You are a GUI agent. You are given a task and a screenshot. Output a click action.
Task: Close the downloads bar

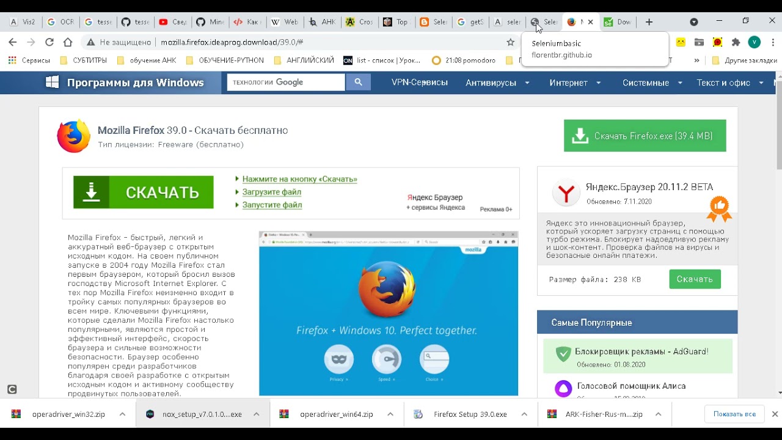click(775, 414)
